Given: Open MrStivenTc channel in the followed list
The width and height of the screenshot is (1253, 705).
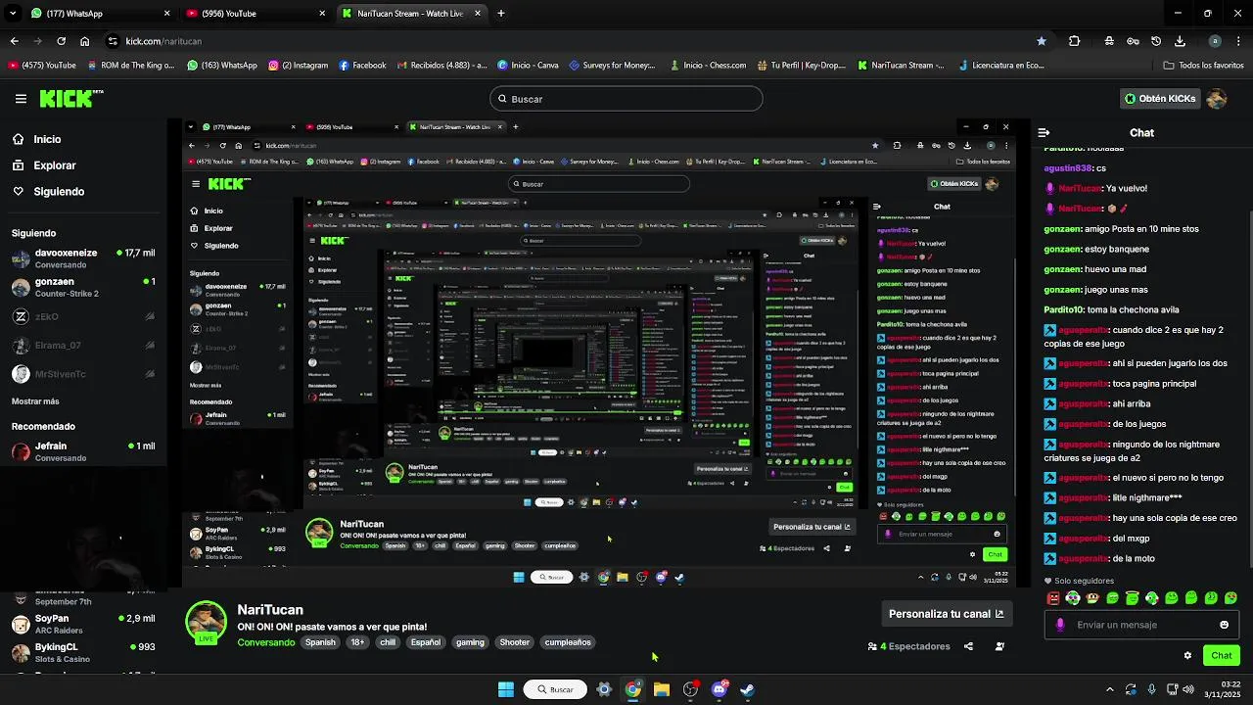Looking at the screenshot, I should [83, 374].
